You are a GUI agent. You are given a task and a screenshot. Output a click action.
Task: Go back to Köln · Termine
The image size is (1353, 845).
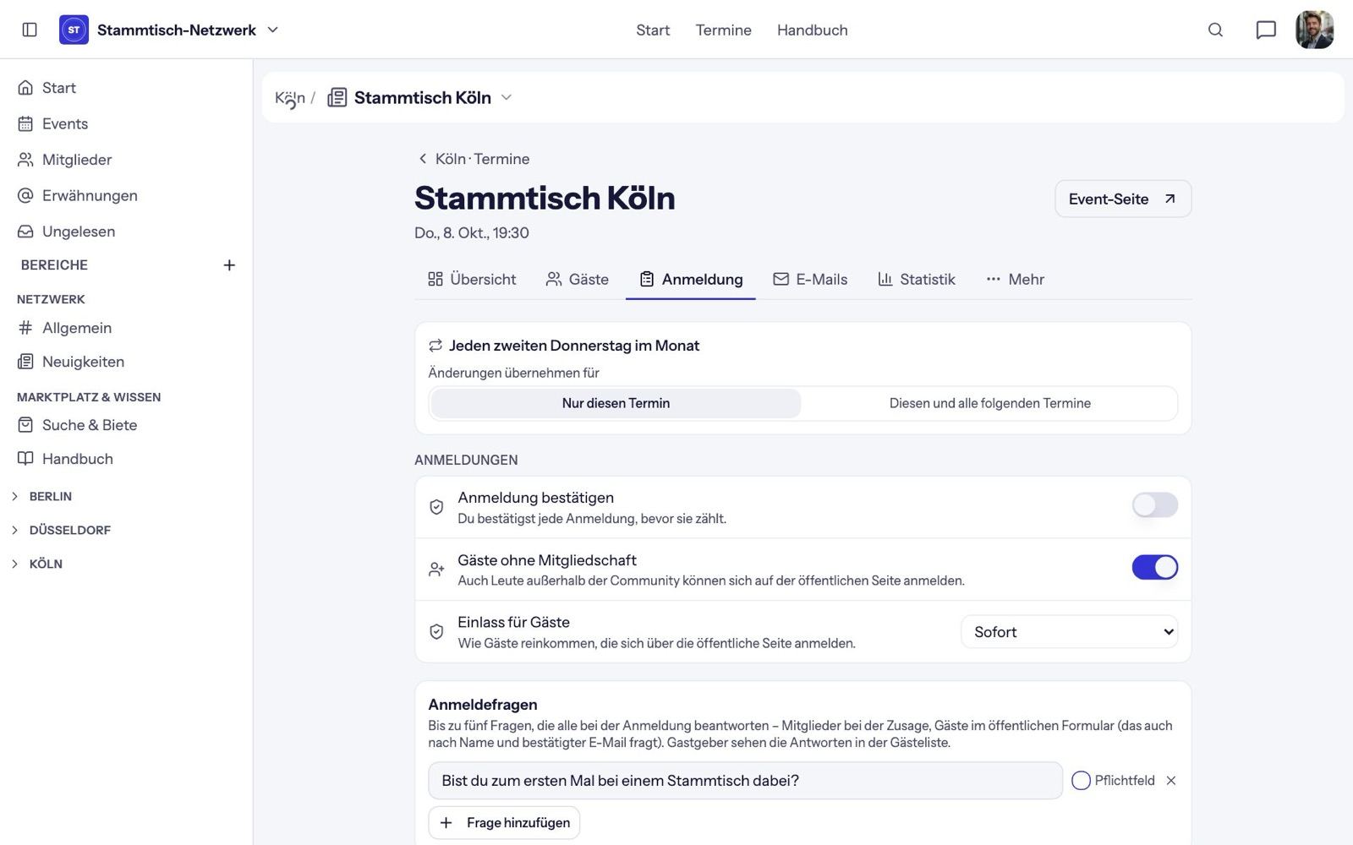tap(474, 159)
